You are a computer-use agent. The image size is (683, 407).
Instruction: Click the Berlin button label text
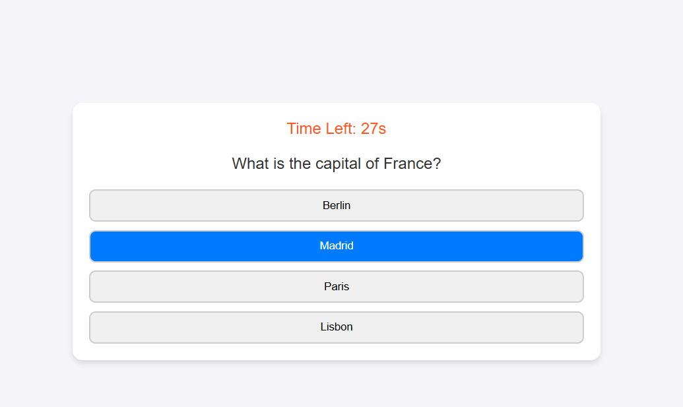(x=337, y=205)
